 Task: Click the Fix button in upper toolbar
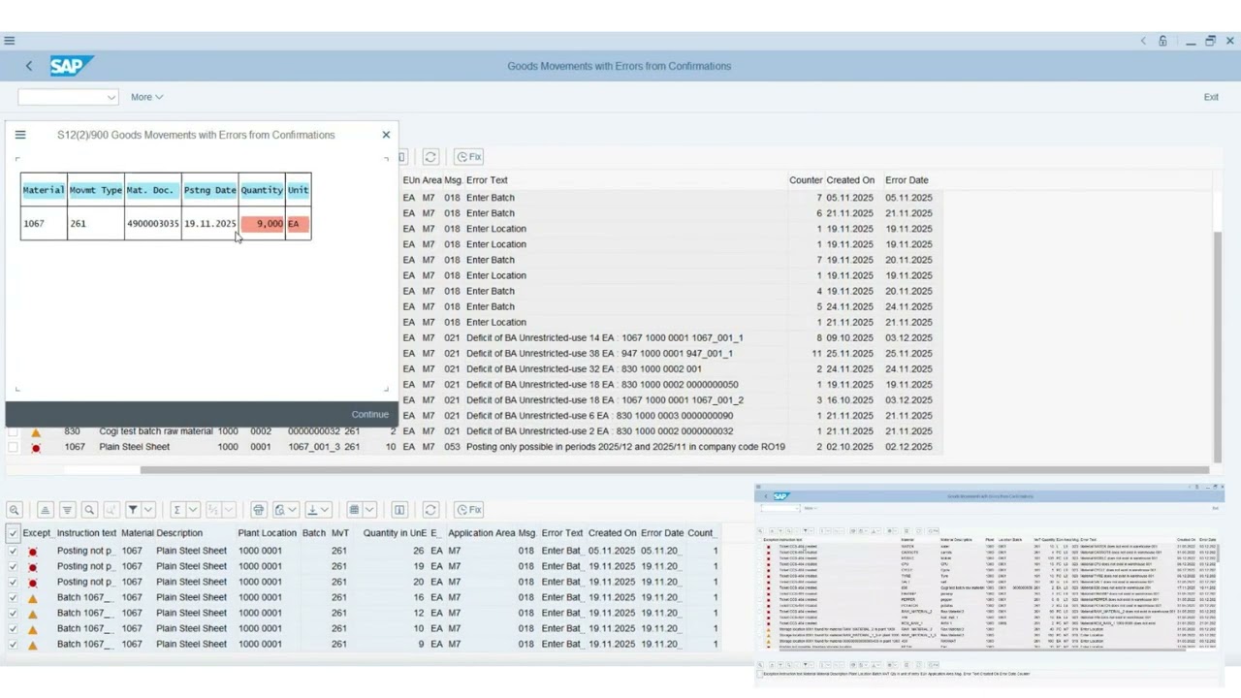pos(469,157)
